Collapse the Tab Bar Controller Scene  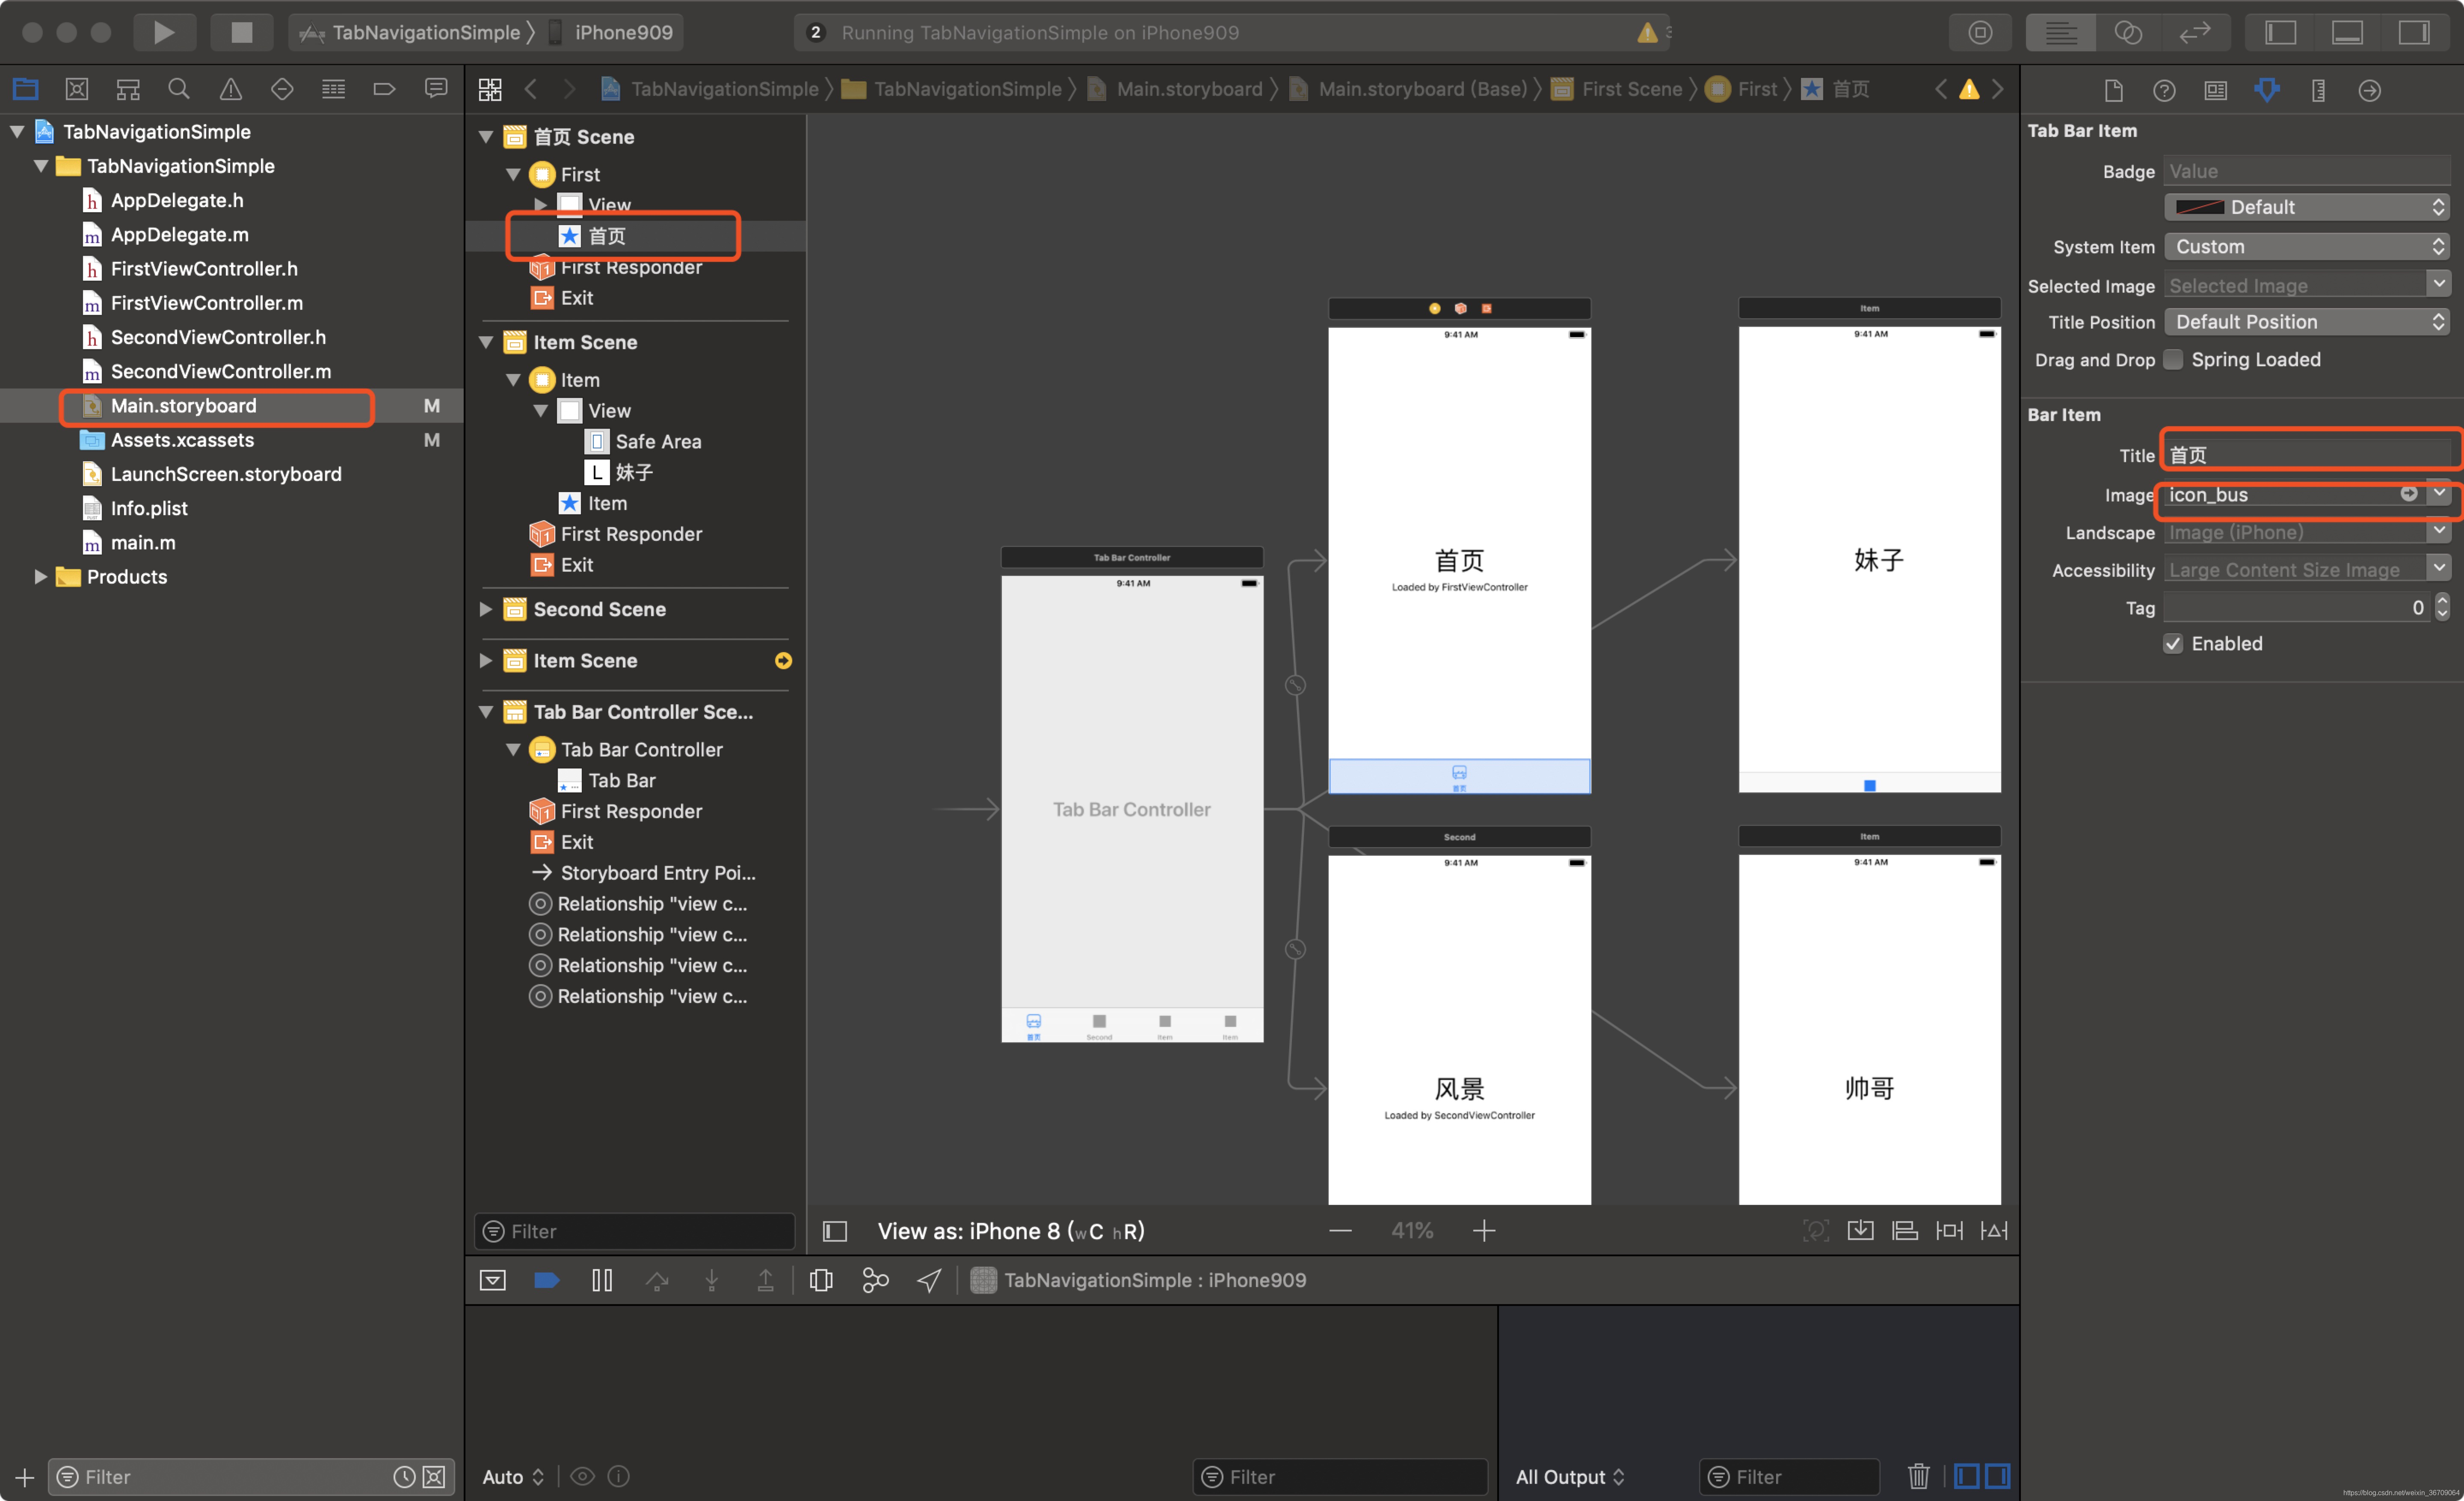coord(486,711)
